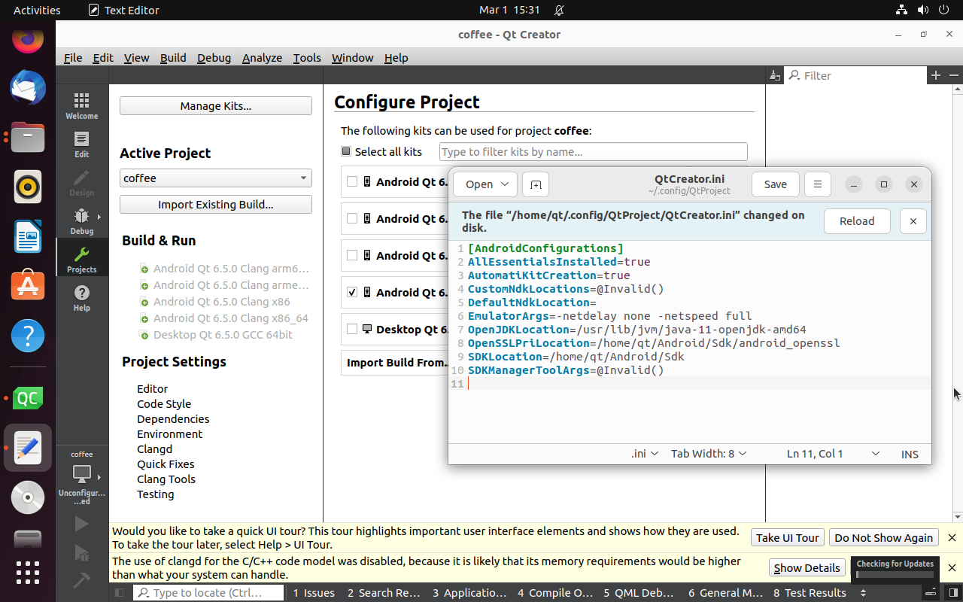Click the Run play button in sidebar
This screenshot has width=963, height=602.
click(x=81, y=524)
